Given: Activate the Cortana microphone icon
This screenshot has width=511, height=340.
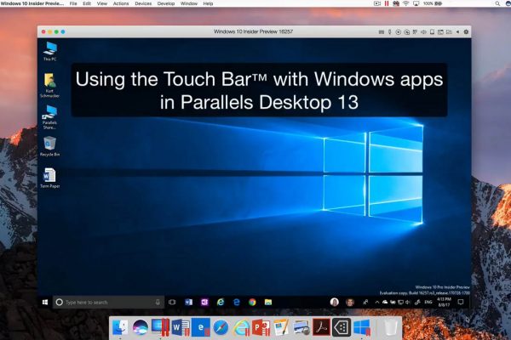Looking at the screenshot, I should [x=158, y=303].
